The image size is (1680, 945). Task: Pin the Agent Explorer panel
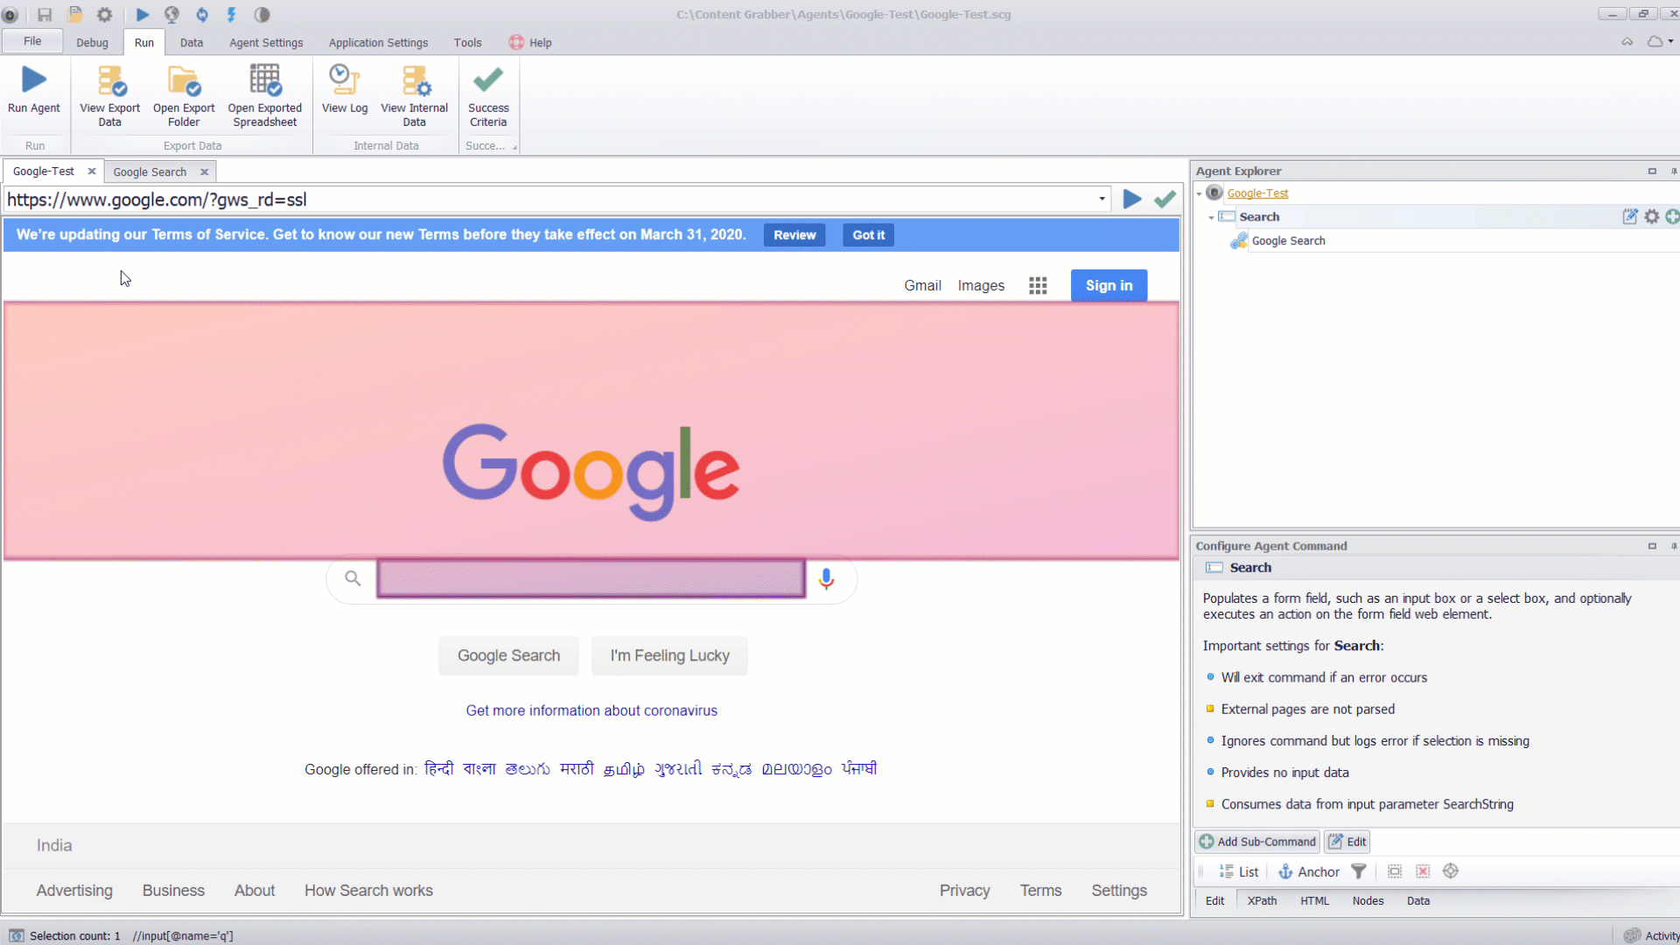1674,171
